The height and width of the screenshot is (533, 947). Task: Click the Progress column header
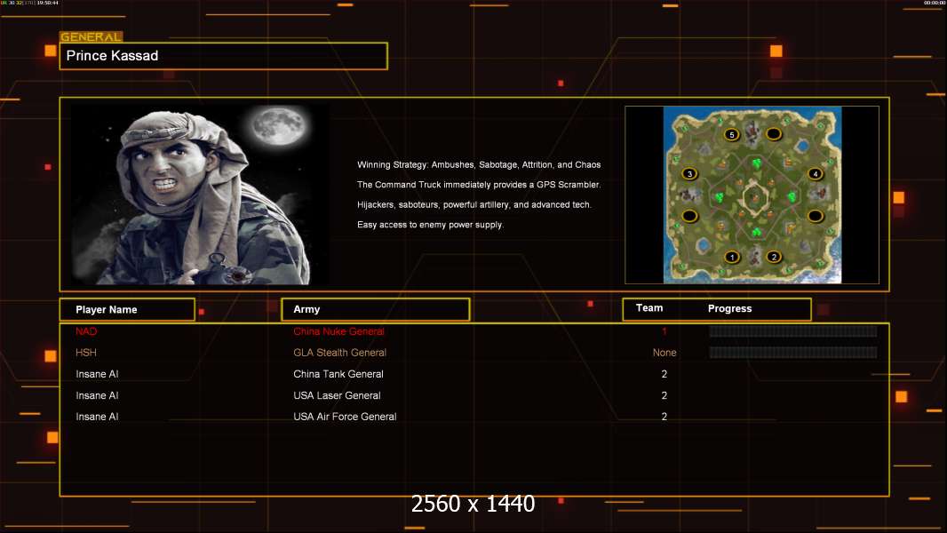tap(729, 308)
